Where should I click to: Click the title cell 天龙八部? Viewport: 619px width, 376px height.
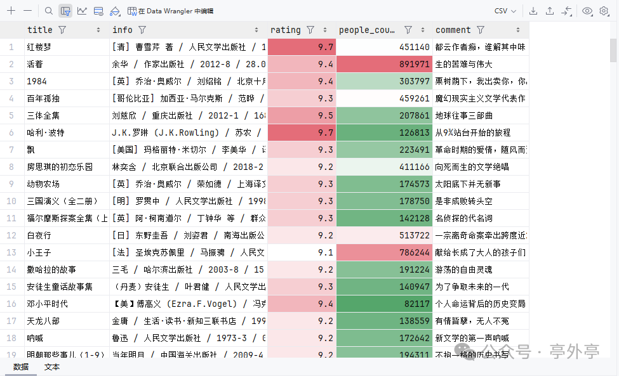tap(67, 321)
